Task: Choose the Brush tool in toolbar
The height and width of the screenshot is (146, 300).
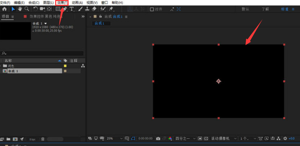Action: click(80, 9)
